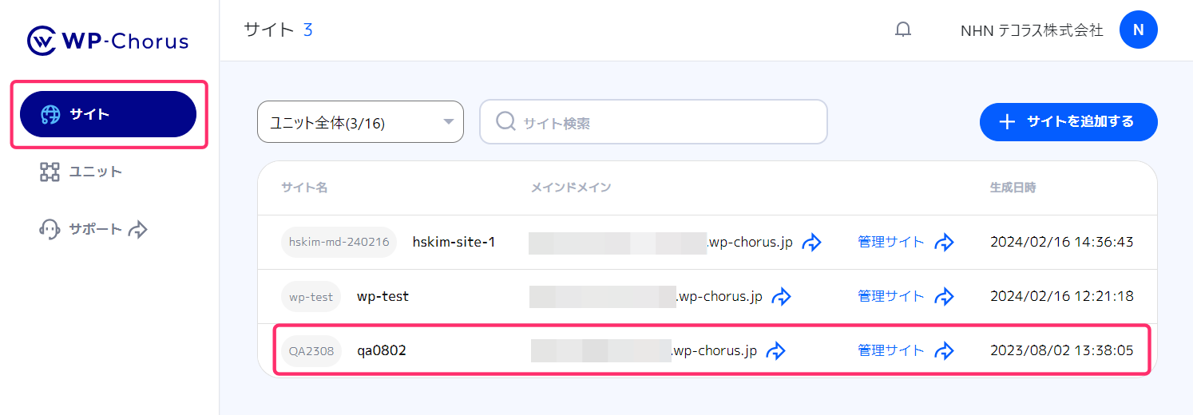Open the ユニット sidebar menu

pos(81,172)
